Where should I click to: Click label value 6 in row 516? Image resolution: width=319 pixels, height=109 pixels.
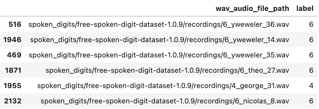(311, 24)
